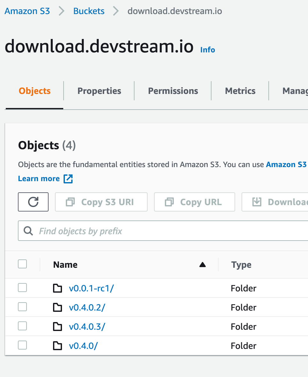This screenshot has height=377, width=308.
Task: Sort by Name using the ascending arrow
Action: pyautogui.click(x=203, y=265)
